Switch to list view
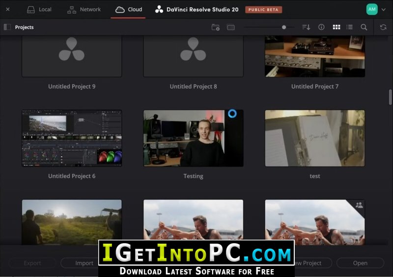393x277 pixels. [x=350, y=27]
